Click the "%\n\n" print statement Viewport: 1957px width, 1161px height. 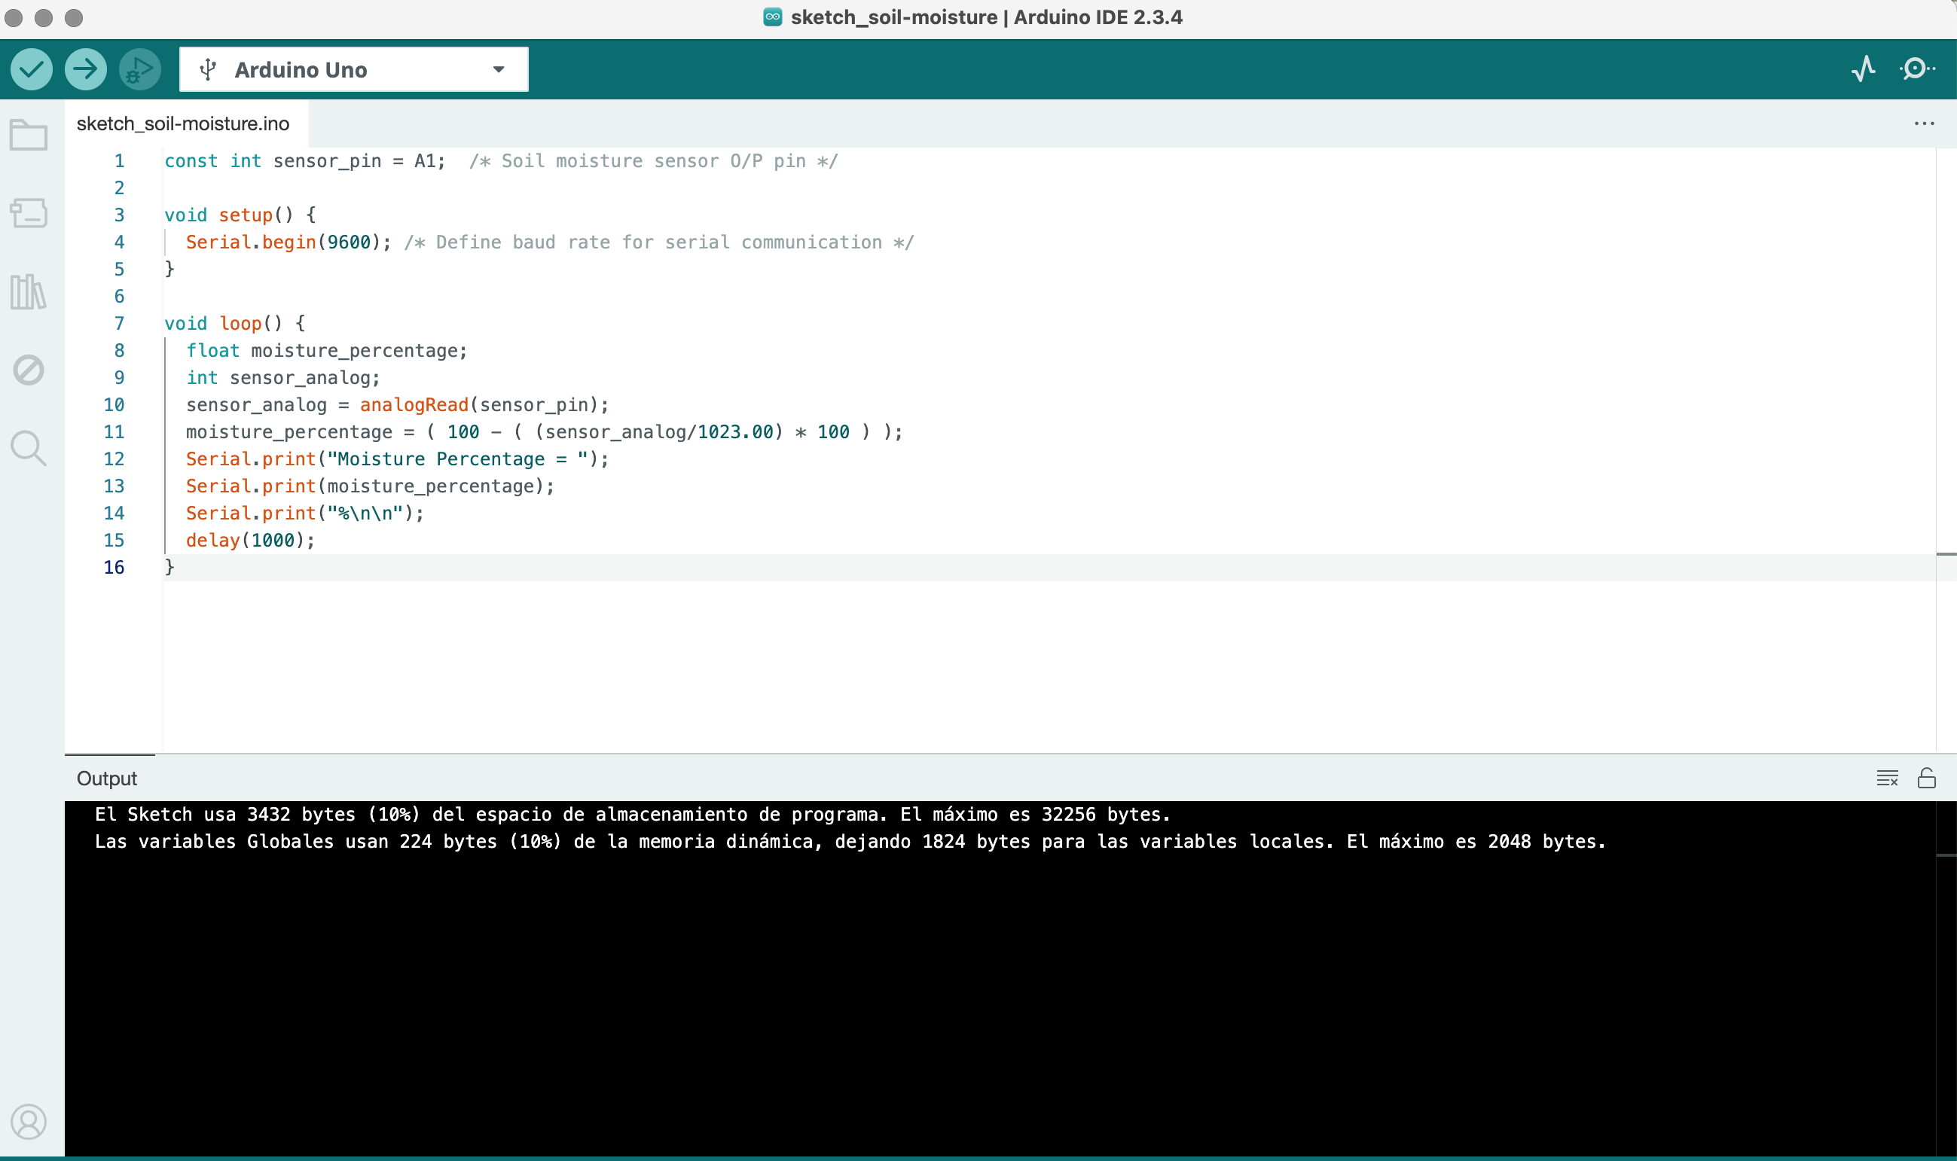pos(305,513)
